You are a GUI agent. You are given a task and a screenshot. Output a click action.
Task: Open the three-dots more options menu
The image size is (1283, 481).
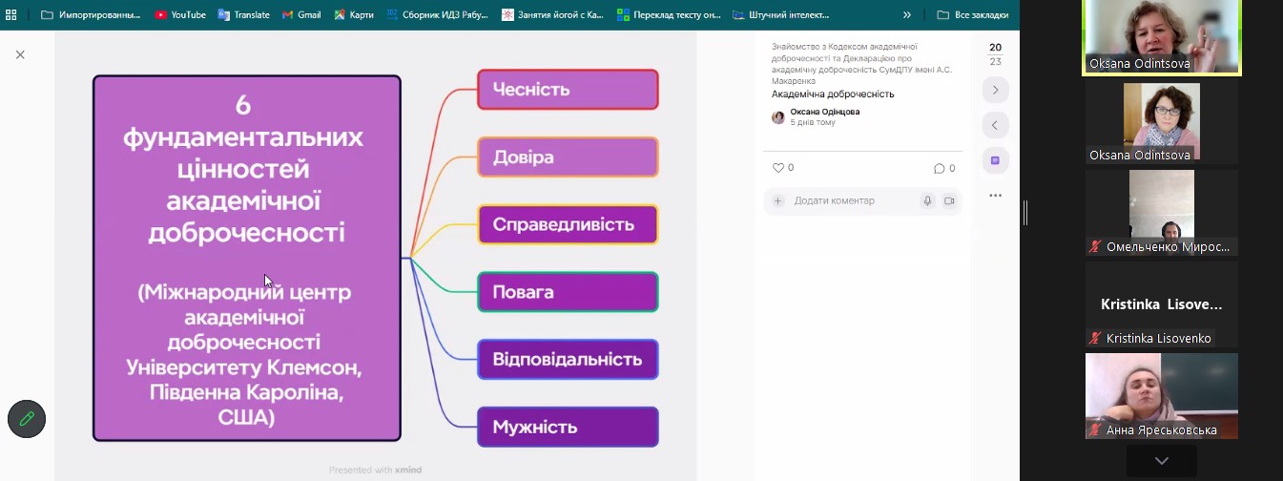click(995, 196)
